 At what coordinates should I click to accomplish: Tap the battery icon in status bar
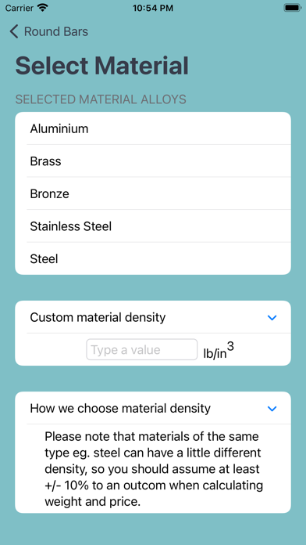(x=293, y=8)
